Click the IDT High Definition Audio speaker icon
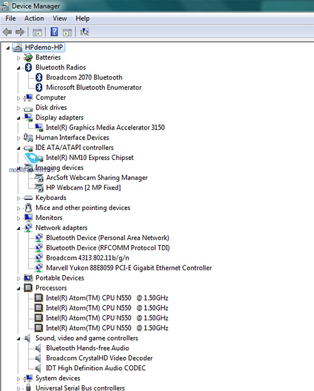 tap(38, 368)
